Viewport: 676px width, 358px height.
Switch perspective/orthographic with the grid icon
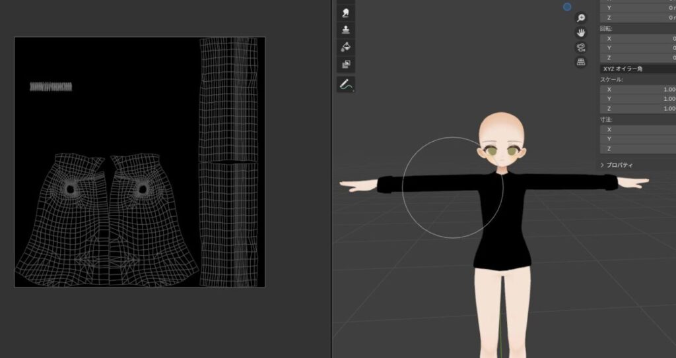coord(581,62)
